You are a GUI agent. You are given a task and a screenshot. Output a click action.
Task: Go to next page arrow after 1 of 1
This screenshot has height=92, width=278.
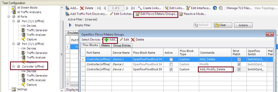[x=127, y=8]
